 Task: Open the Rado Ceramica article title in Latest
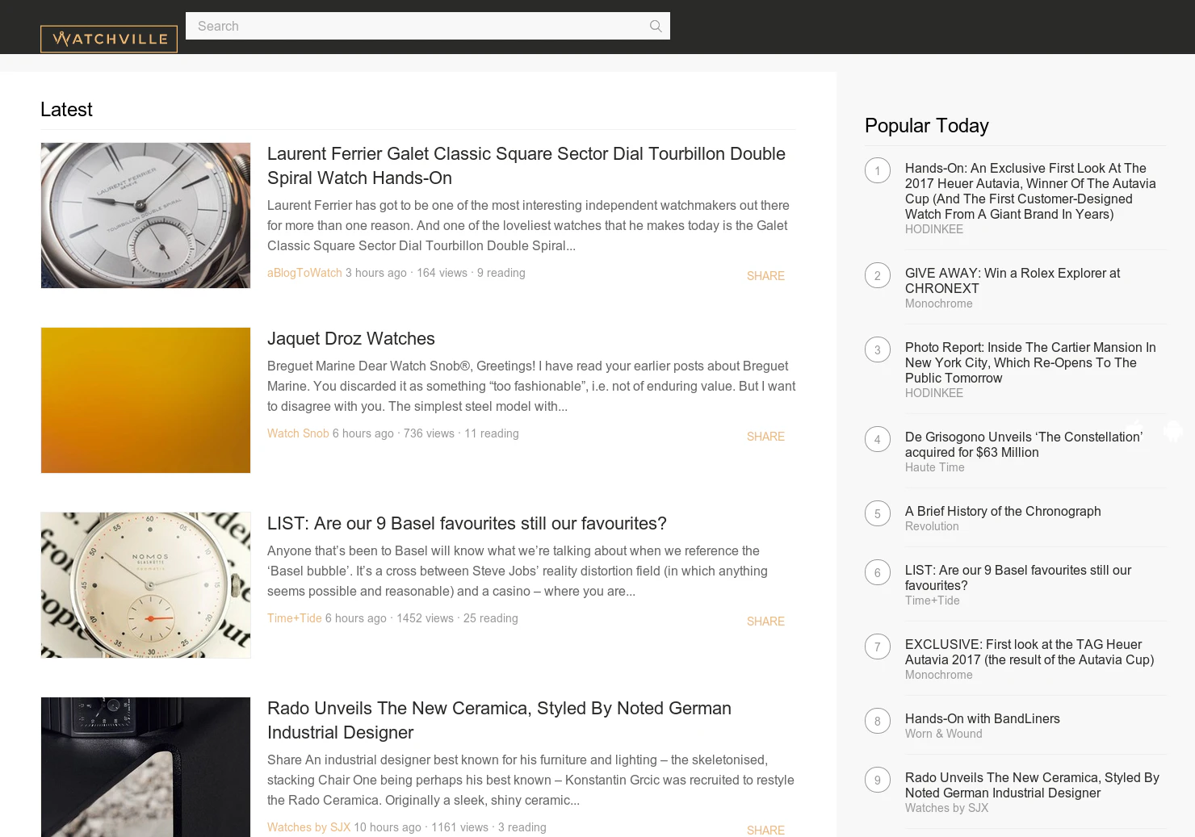[x=499, y=720]
